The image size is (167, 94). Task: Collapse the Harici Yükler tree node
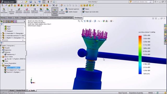(1, 57)
